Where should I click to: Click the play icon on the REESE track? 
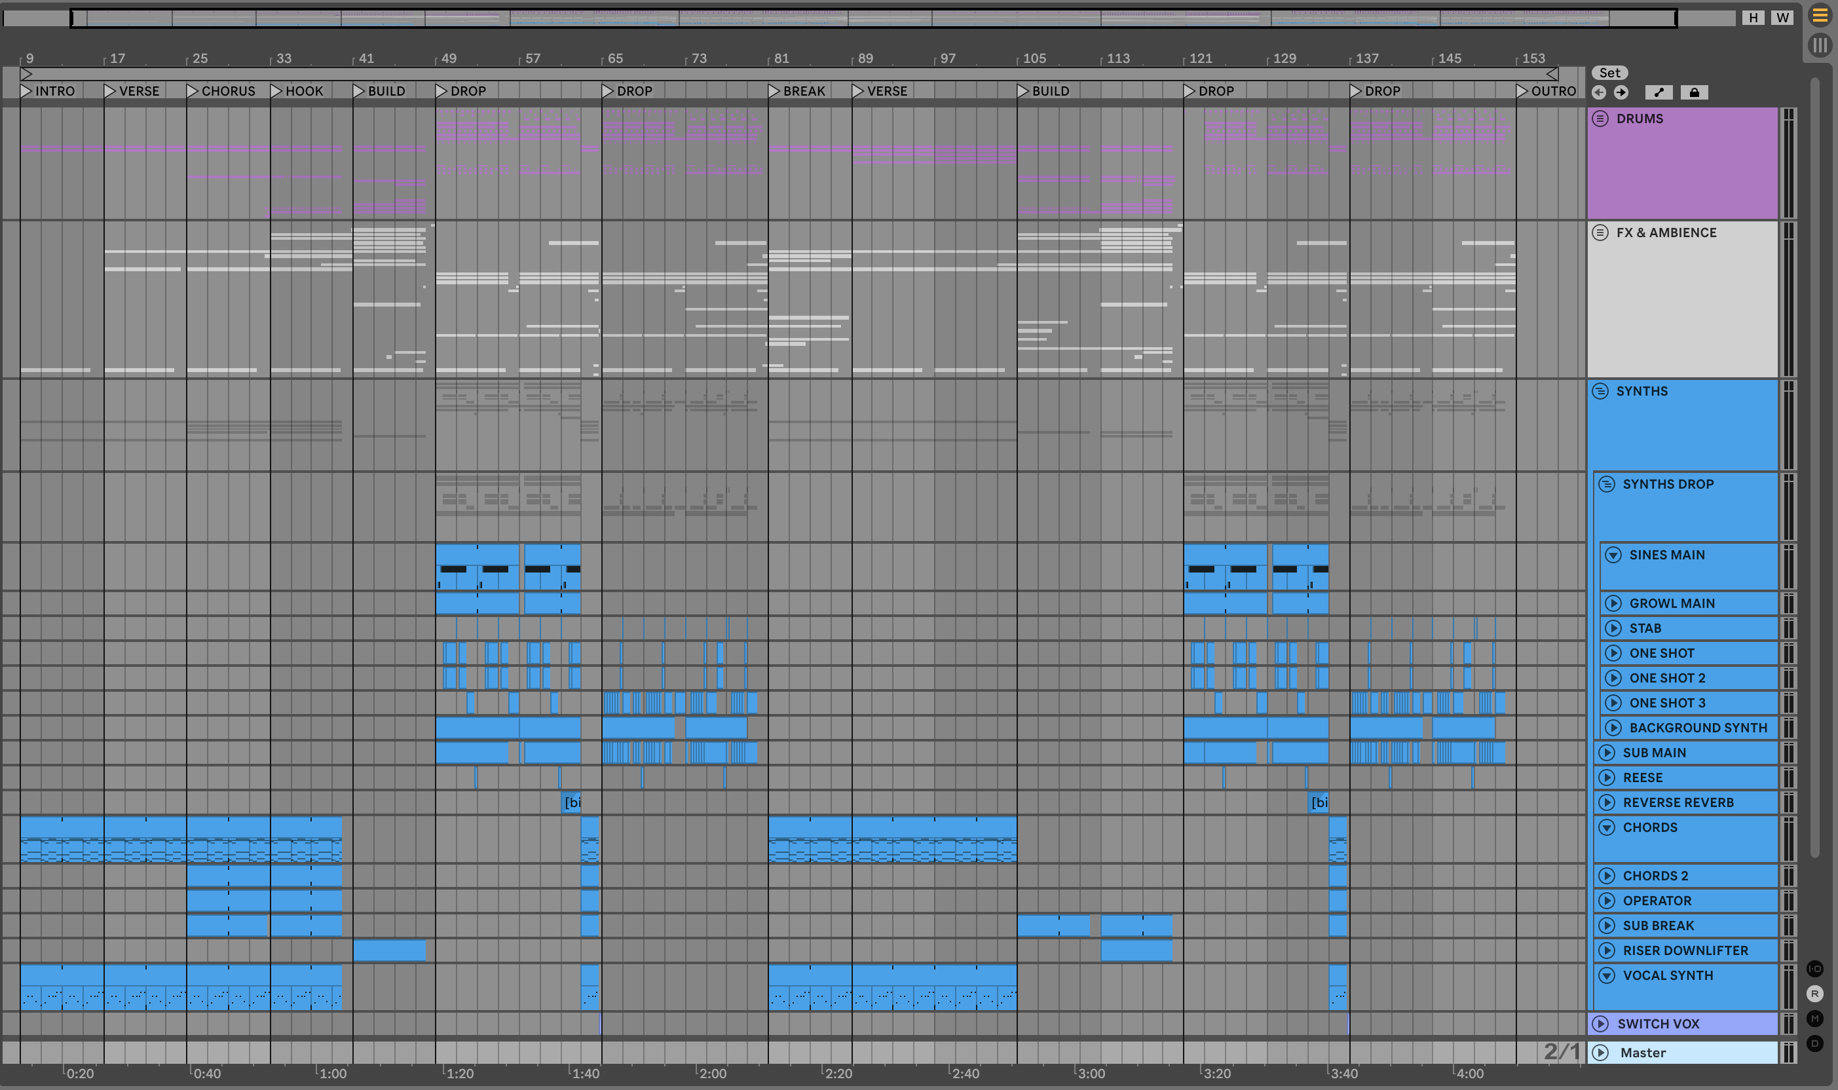click(1607, 778)
